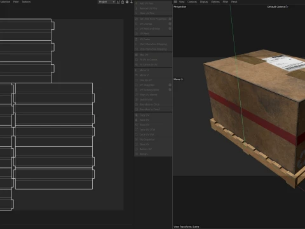
Task: Open the viewport Display menu
Action: tap(204, 2)
